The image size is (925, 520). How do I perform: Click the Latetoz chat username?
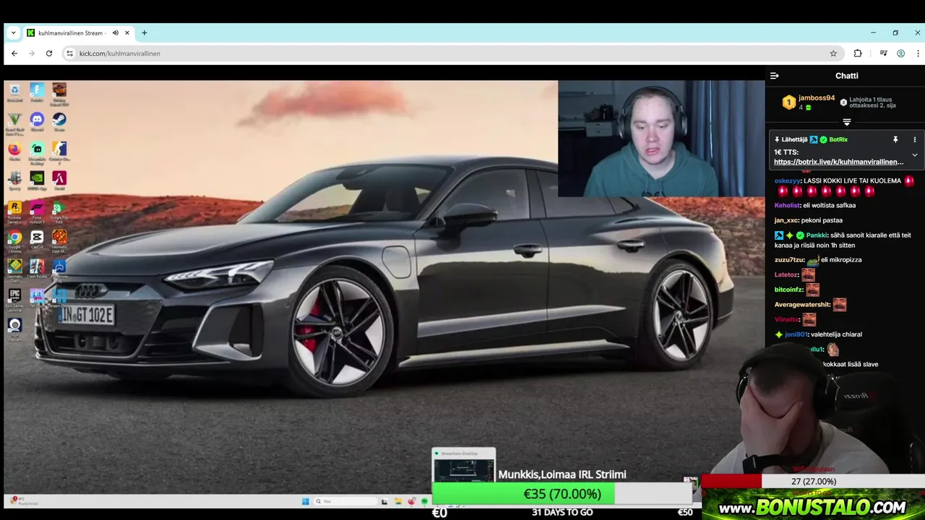point(786,274)
